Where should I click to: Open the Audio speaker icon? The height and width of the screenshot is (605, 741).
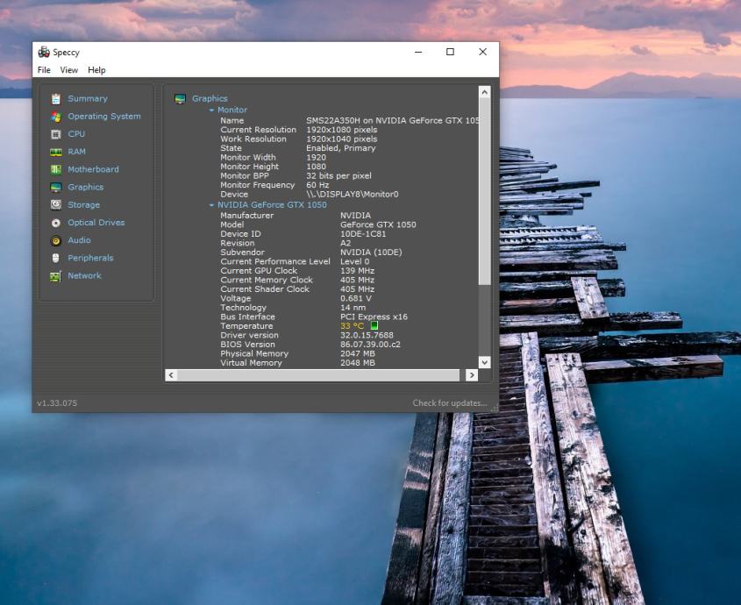click(56, 240)
